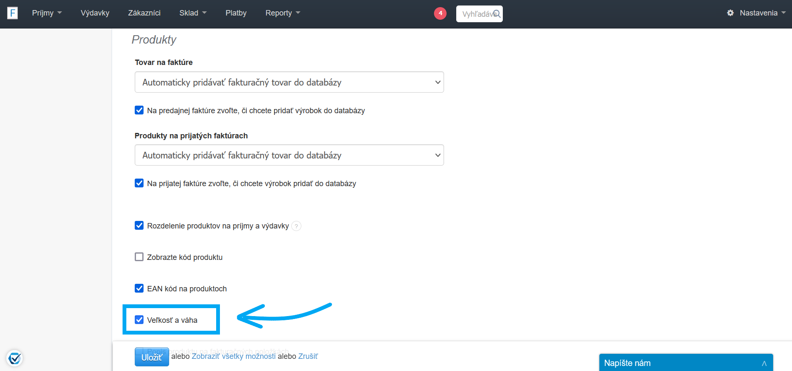Open the 'Napíšte nám' chat widget

point(686,363)
